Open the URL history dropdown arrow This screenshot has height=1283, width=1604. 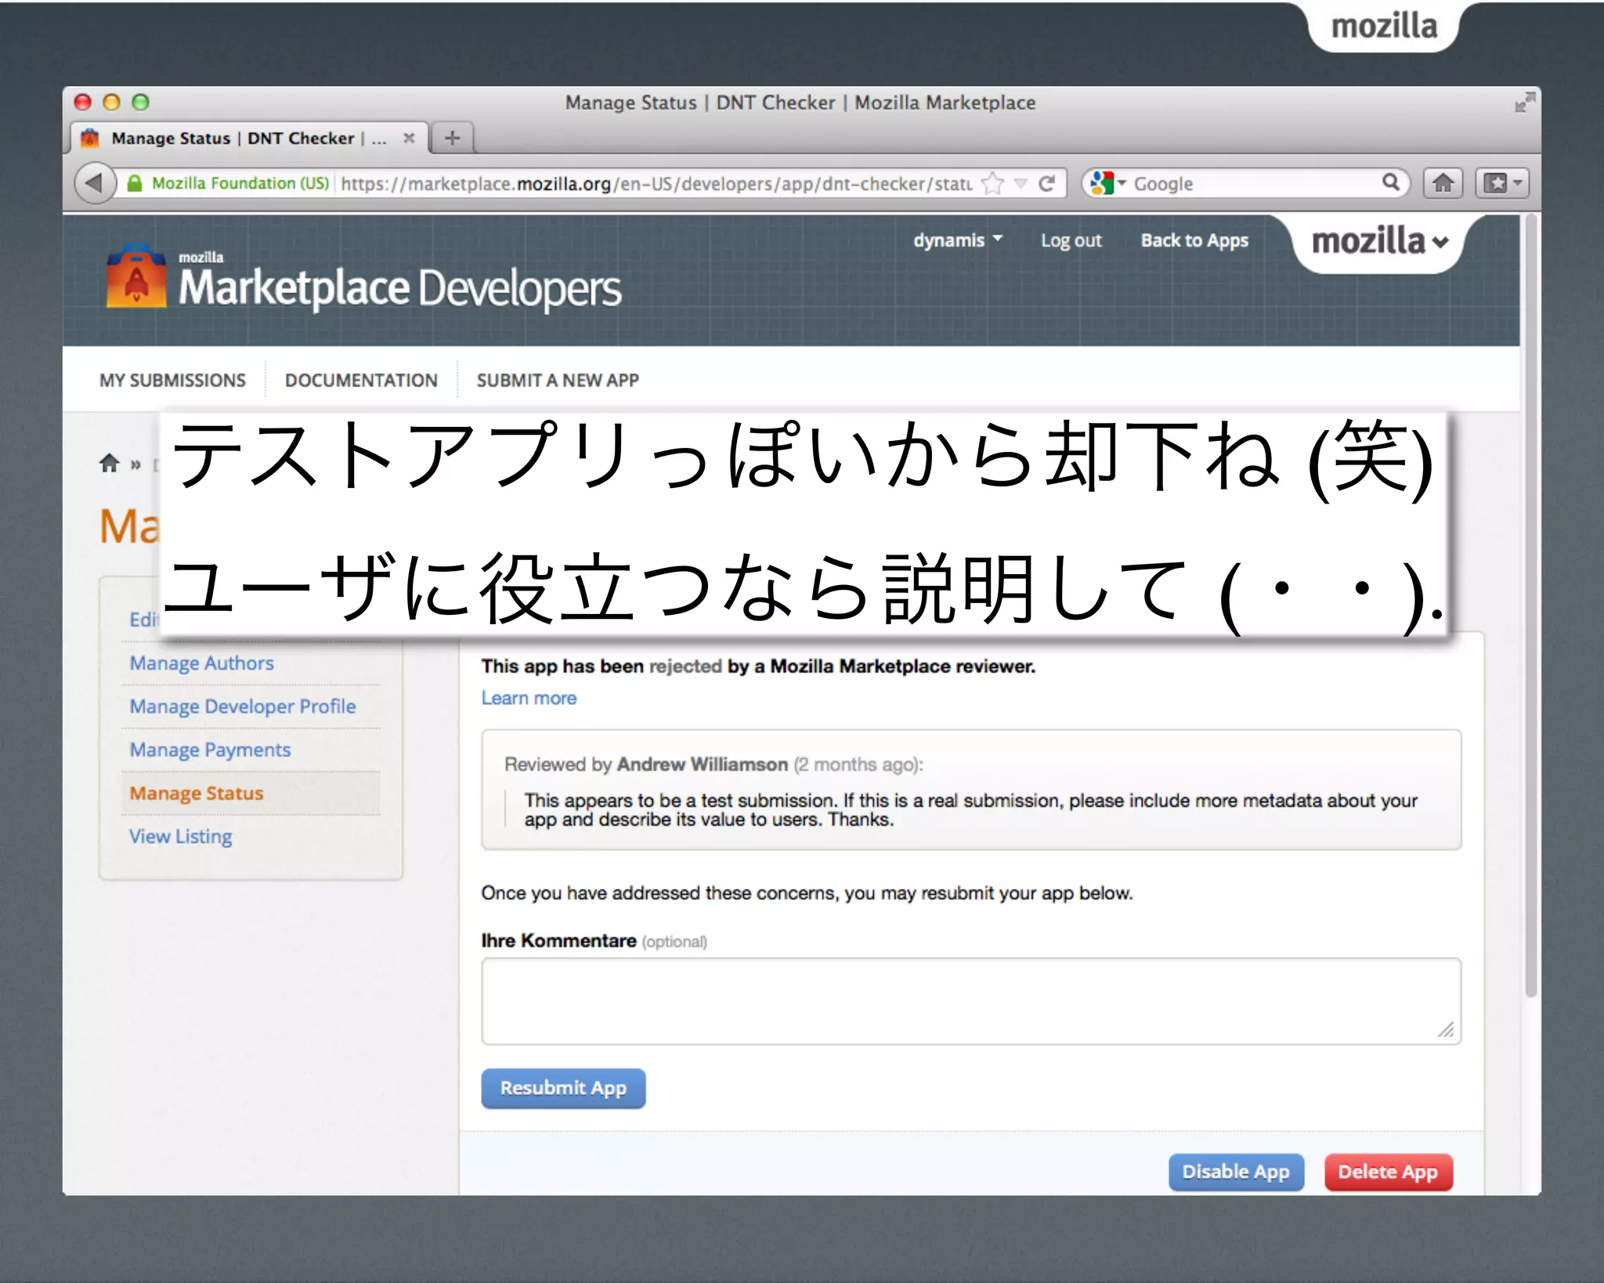point(1021,183)
